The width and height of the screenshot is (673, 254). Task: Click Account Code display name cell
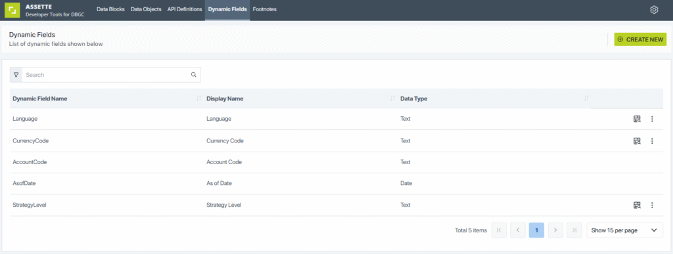click(x=224, y=162)
